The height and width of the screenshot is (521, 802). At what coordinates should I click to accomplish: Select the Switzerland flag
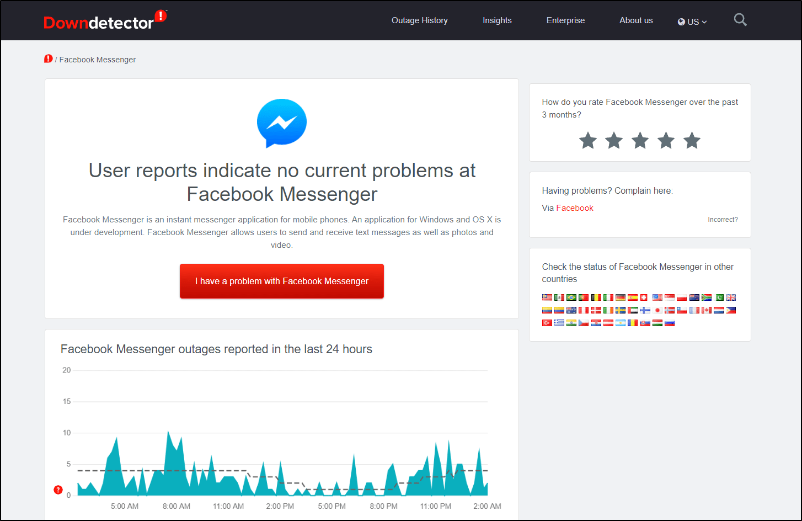(x=644, y=297)
